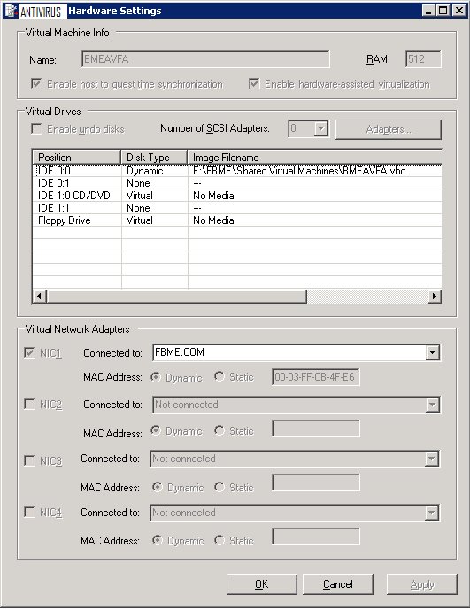Click the drives list right scroll arrow
470x610 pixels.
click(x=435, y=296)
